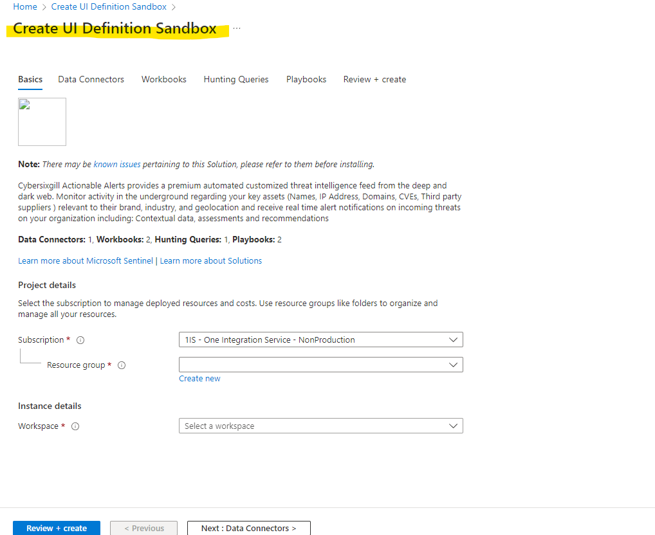The width and height of the screenshot is (655, 535).
Task: Click the Workspace info icon
Action: (75, 426)
